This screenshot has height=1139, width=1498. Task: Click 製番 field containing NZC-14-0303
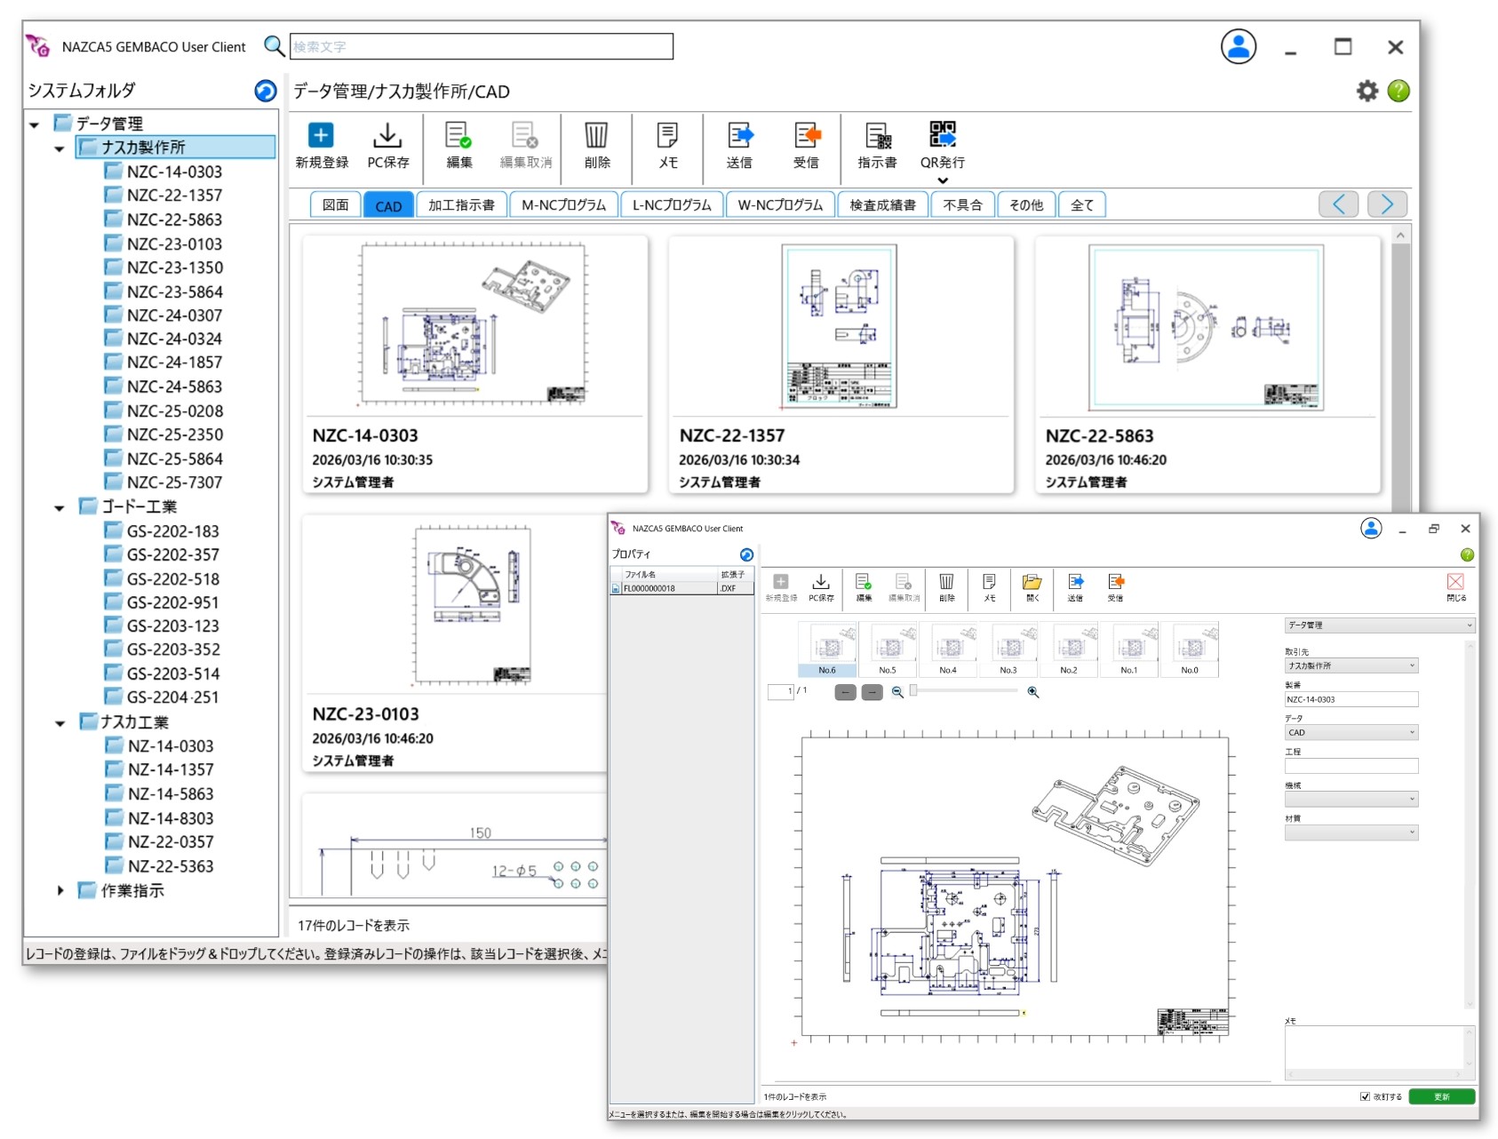tap(1351, 699)
